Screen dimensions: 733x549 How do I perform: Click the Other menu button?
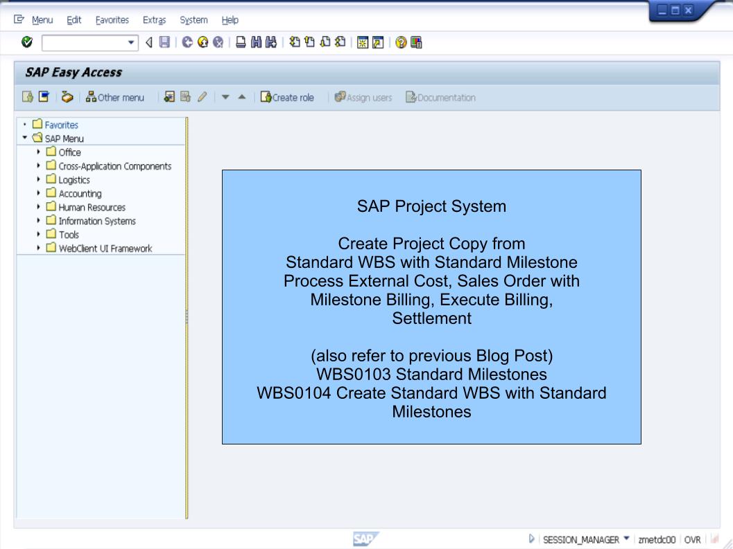click(114, 97)
